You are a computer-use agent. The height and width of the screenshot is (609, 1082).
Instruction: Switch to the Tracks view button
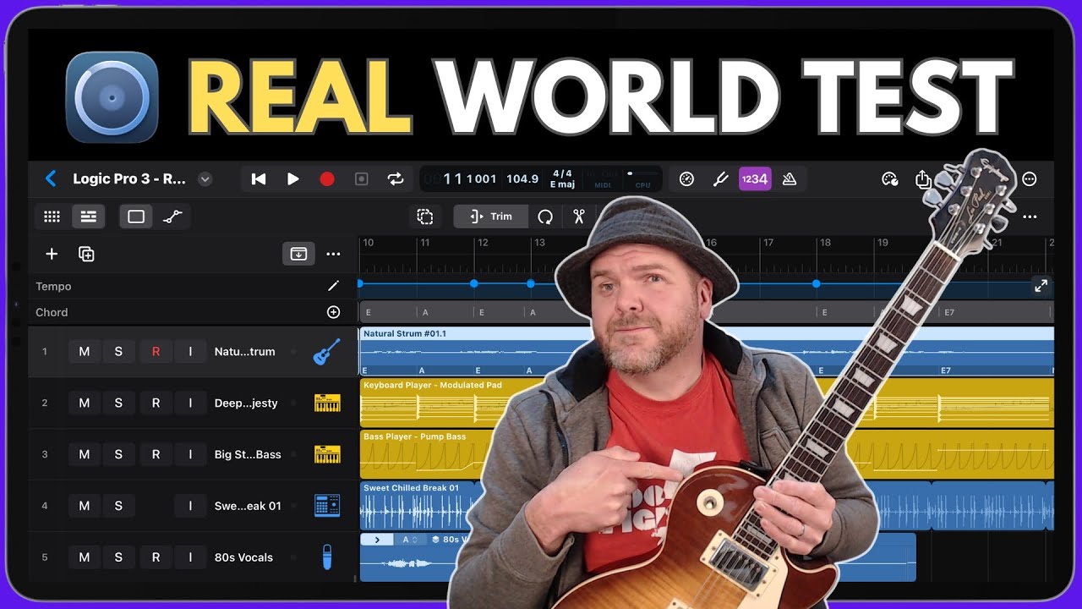[88, 217]
